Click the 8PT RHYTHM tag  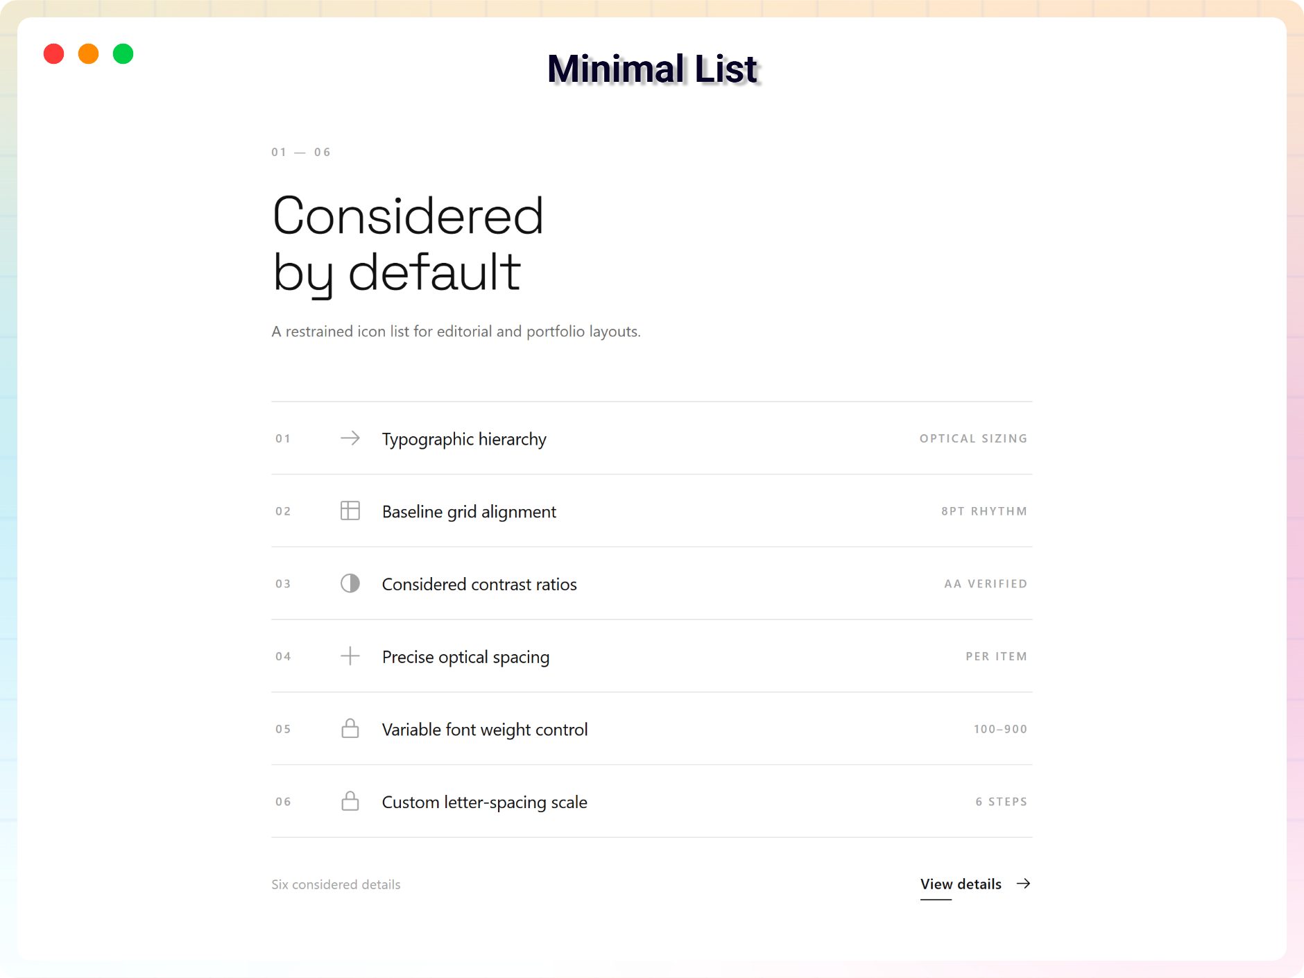click(x=984, y=511)
